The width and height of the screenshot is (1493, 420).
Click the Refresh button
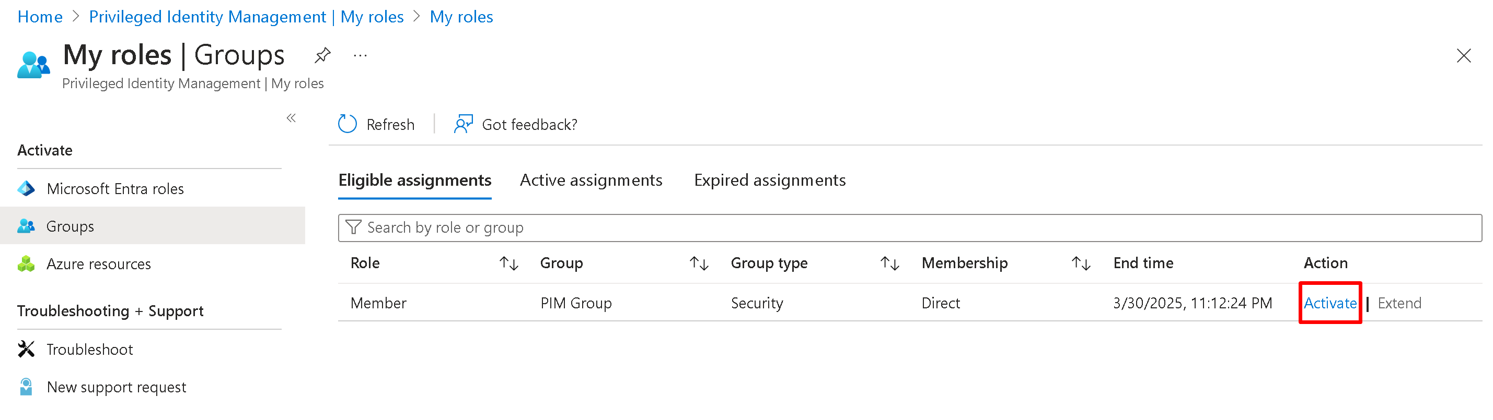pyautogui.click(x=377, y=124)
